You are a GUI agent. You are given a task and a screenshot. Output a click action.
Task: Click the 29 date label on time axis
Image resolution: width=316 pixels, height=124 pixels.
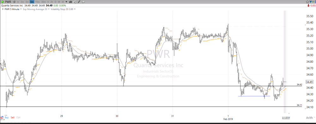pyautogui.click(x=62, y=116)
